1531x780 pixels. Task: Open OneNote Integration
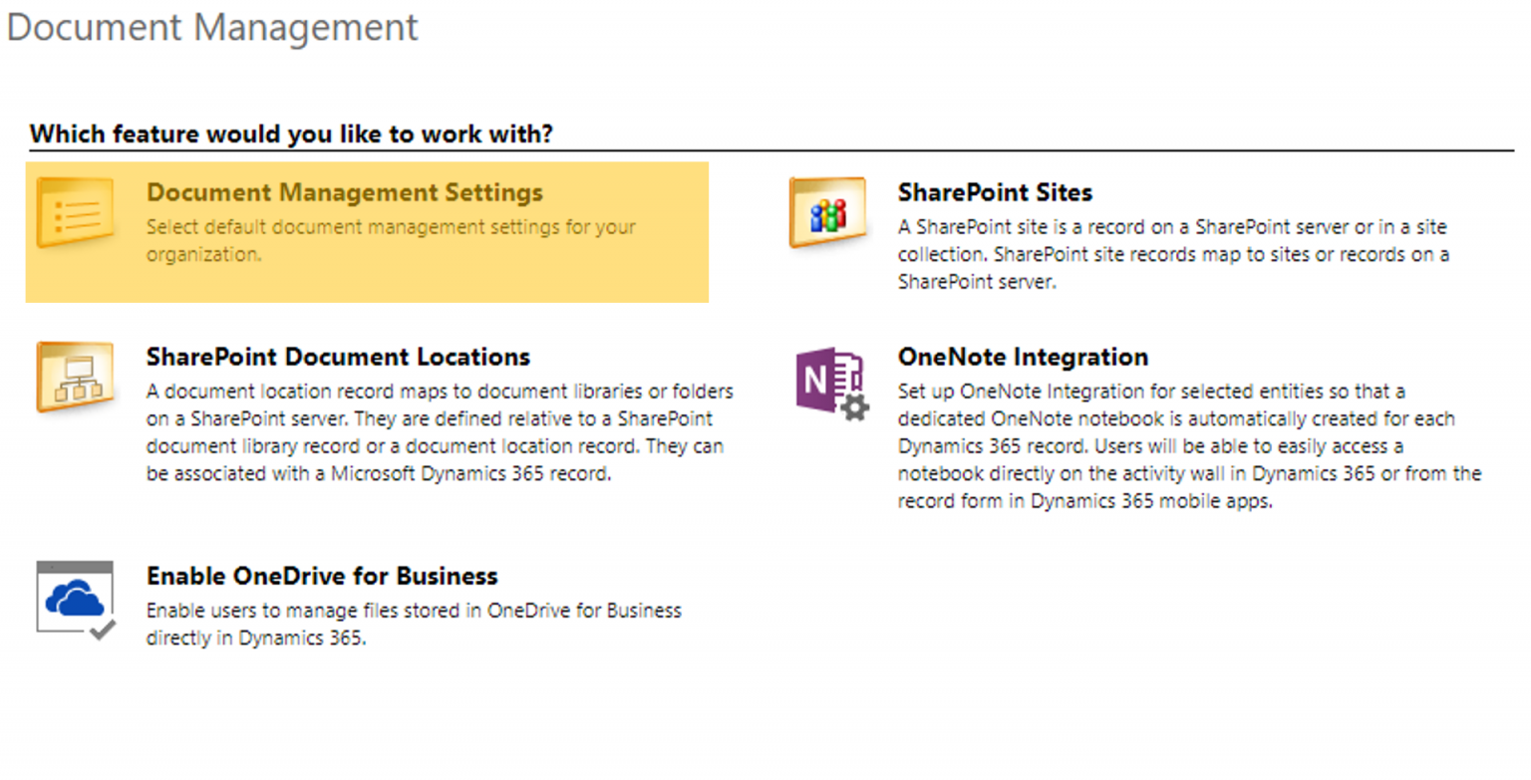pos(1023,357)
